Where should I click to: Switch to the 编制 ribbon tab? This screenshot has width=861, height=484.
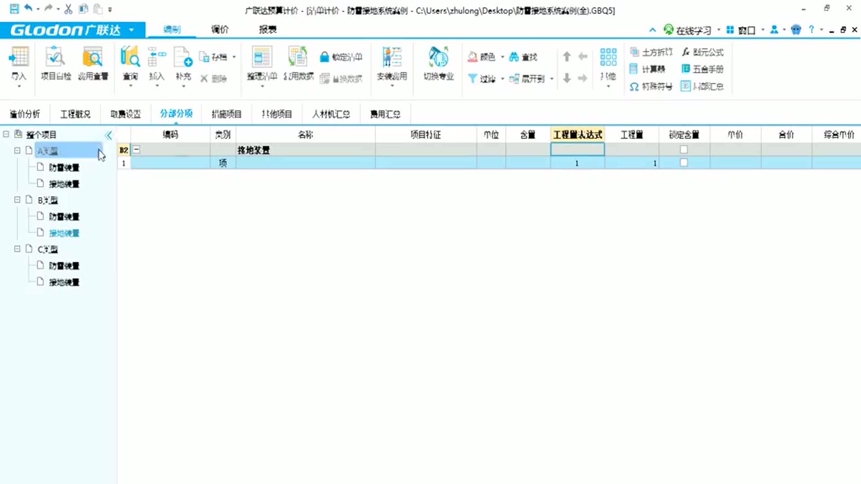(x=172, y=30)
